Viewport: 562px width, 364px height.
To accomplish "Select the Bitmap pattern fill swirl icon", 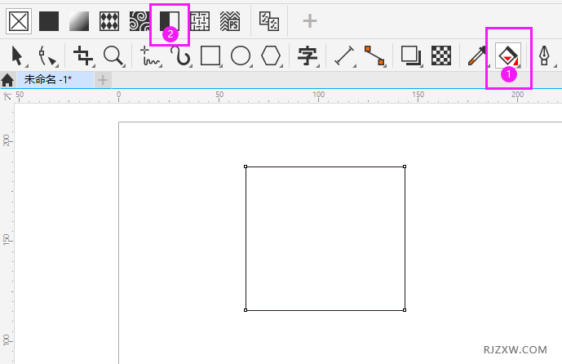I will (x=139, y=21).
